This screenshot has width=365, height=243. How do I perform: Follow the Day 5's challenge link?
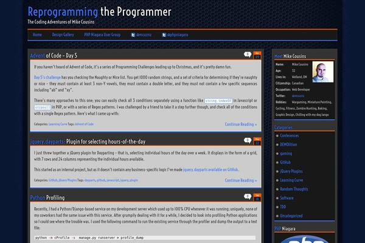click(47, 77)
